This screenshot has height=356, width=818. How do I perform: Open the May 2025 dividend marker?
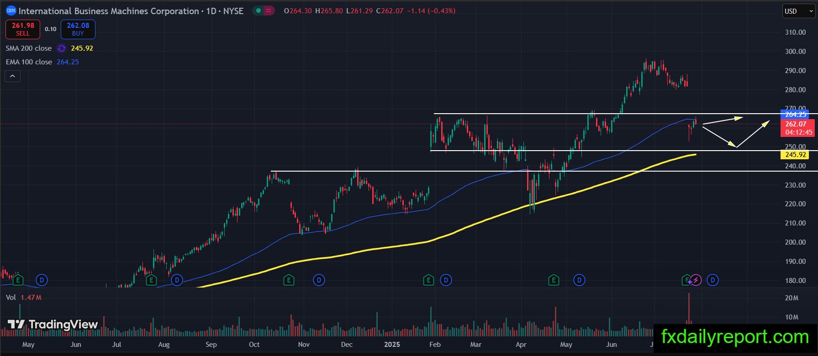[x=580, y=280]
